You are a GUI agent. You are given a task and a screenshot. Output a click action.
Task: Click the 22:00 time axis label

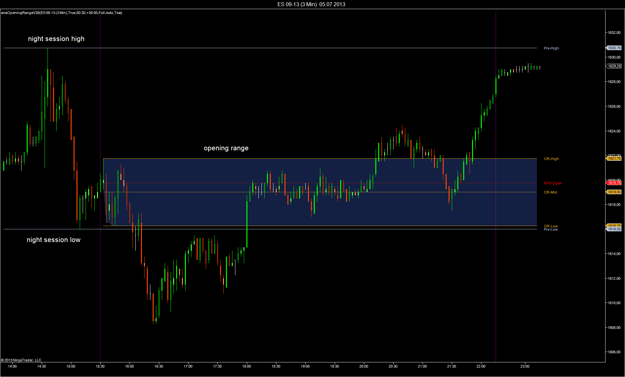point(481,366)
